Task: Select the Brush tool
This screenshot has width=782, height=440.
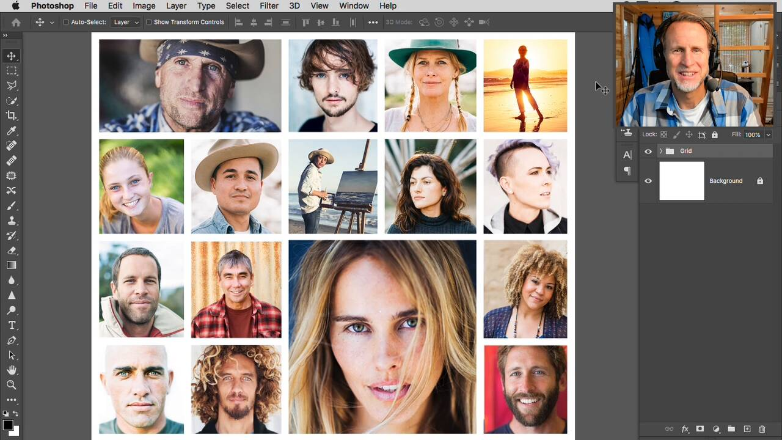Action: click(x=12, y=205)
